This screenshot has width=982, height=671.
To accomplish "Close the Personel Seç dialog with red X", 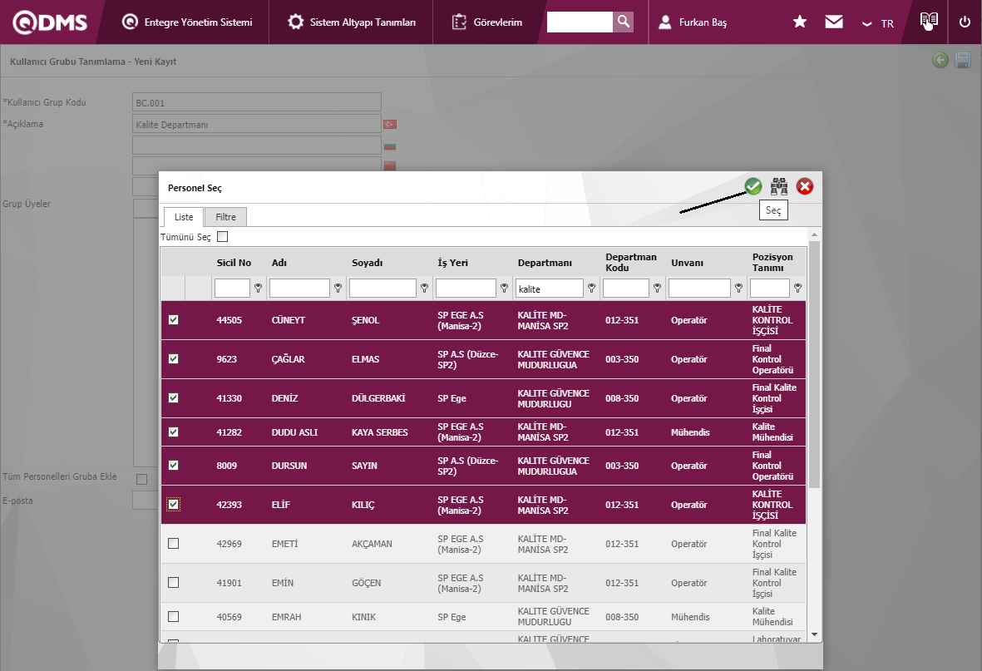I will 805,187.
